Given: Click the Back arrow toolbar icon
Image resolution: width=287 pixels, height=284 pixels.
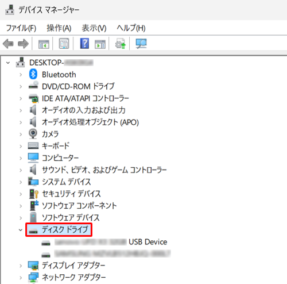Looking at the screenshot, I should pyautogui.click(x=8, y=44).
